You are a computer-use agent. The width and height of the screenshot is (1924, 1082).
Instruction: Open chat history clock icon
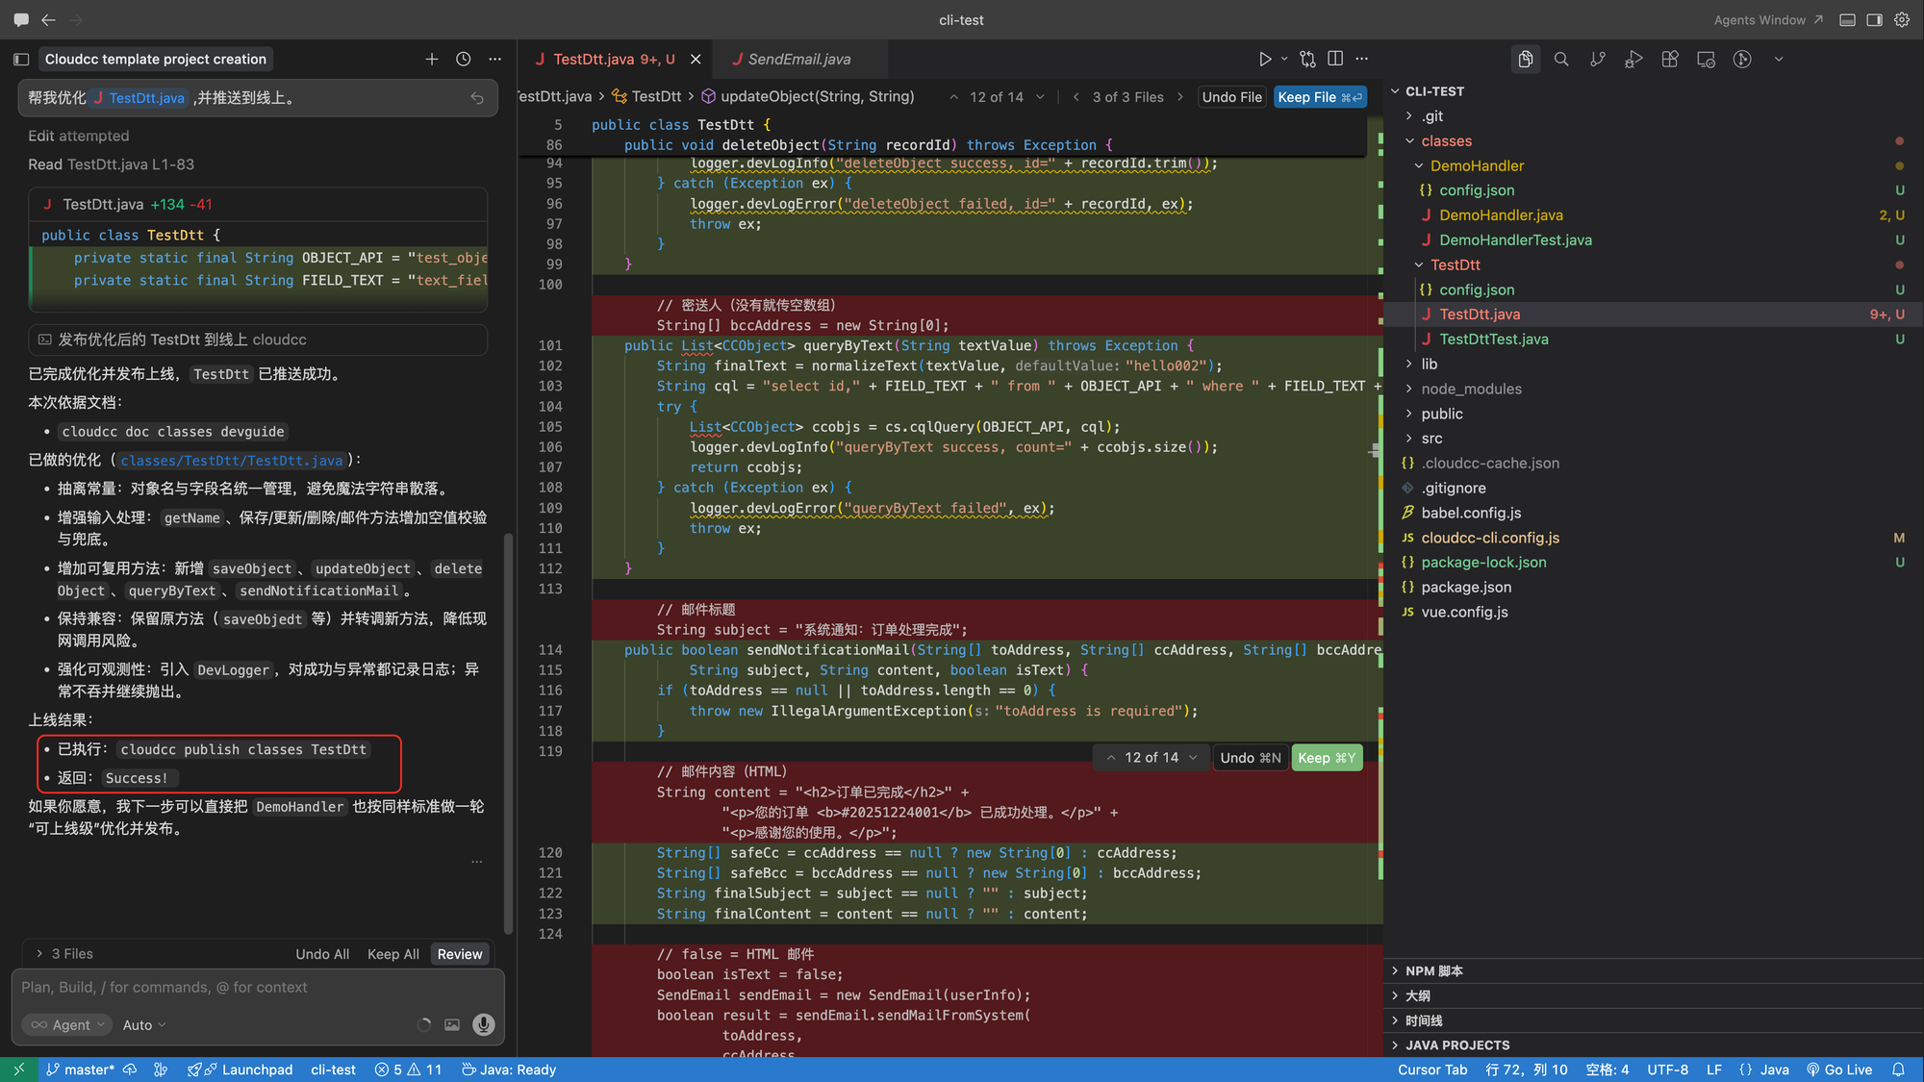pyautogui.click(x=464, y=60)
